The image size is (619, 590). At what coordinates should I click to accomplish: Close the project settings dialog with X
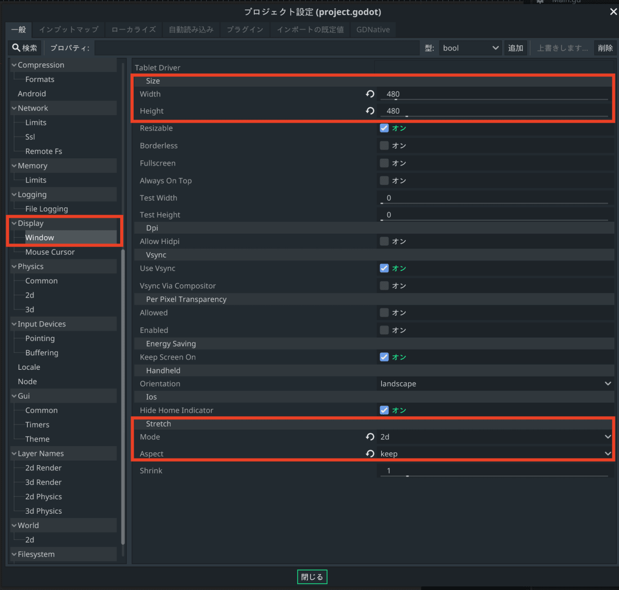point(613,12)
